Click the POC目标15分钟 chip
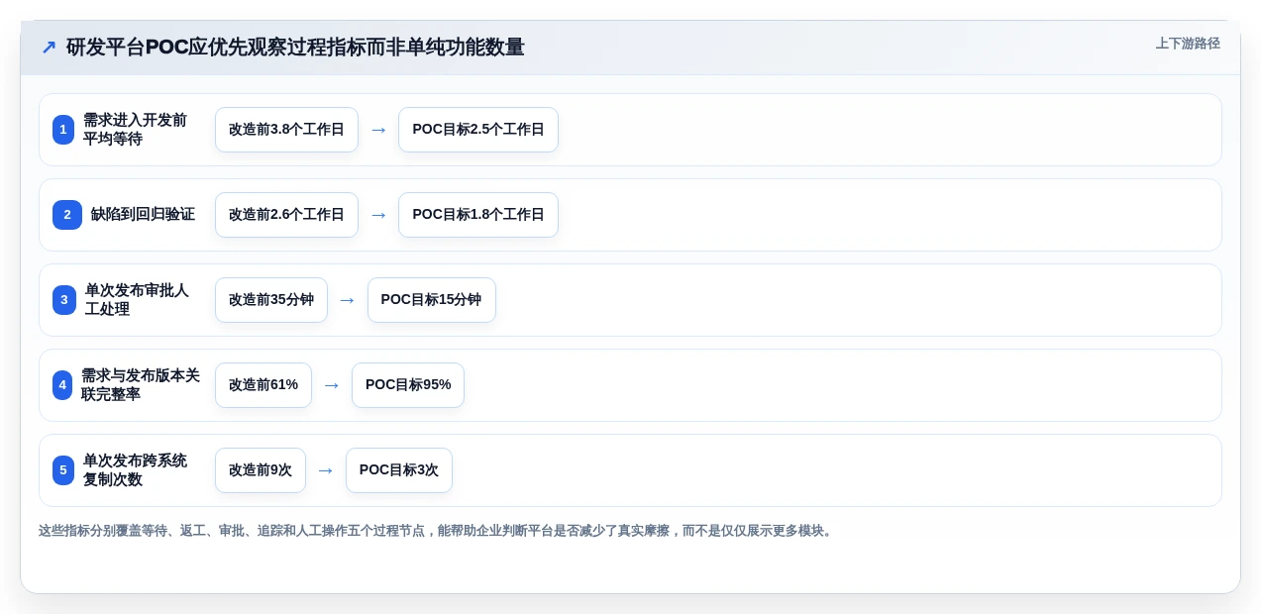The width and height of the screenshot is (1261, 614). click(432, 300)
